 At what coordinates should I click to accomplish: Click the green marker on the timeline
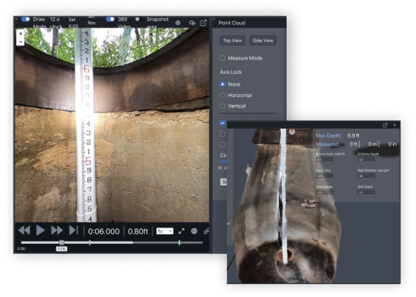179,242
